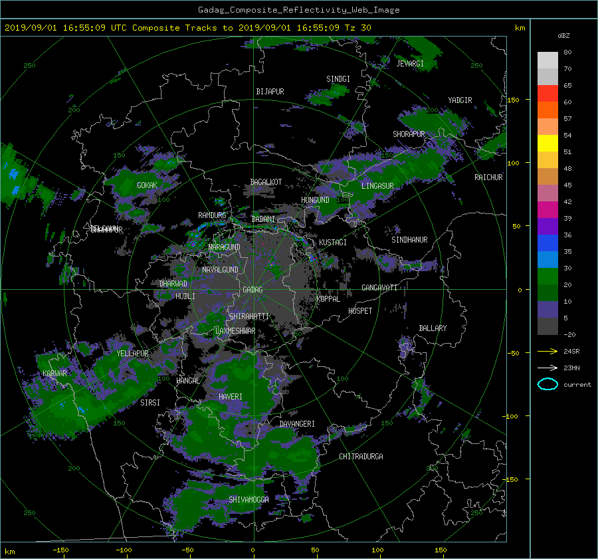This screenshot has height=559, width=598.
Task: Click the LINGASUR location label
Action: [377, 186]
